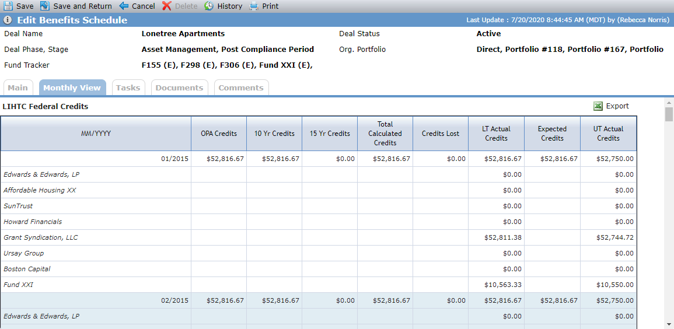The width and height of the screenshot is (674, 329).
Task: Click the scrollbar up arrow
Action: pos(669,102)
